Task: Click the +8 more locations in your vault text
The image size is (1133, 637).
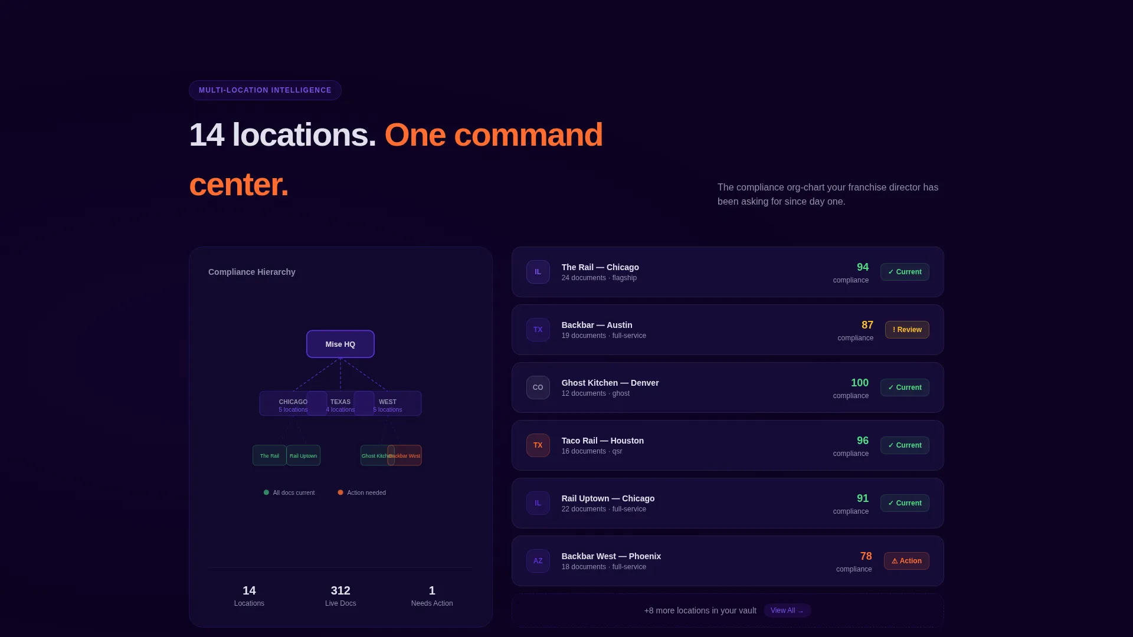Action: [x=700, y=610]
